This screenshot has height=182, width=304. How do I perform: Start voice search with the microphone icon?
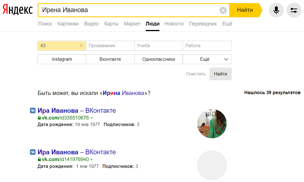coord(276,10)
